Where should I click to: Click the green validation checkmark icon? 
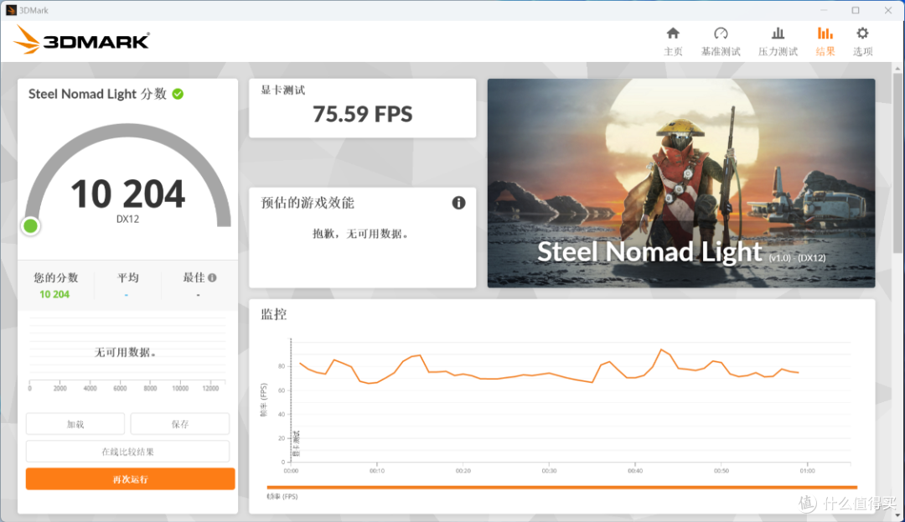click(178, 94)
